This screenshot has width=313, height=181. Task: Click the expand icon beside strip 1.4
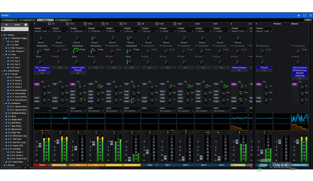tap(157, 24)
